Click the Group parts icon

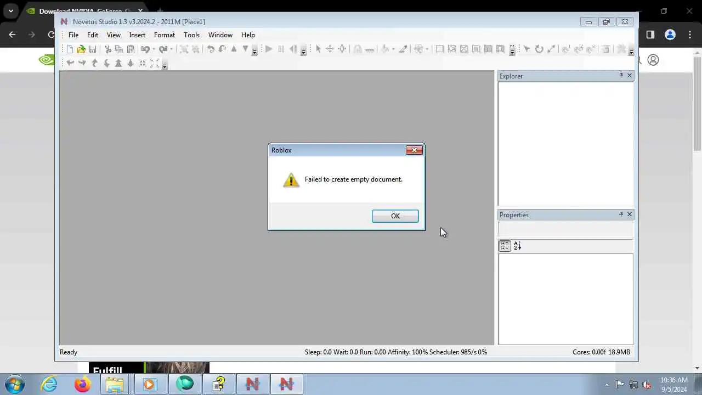[184, 49]
